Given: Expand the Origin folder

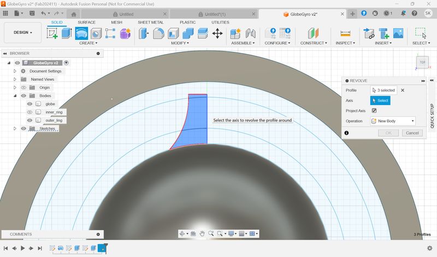Looking at the screenshot, I should tap(15, 87).
